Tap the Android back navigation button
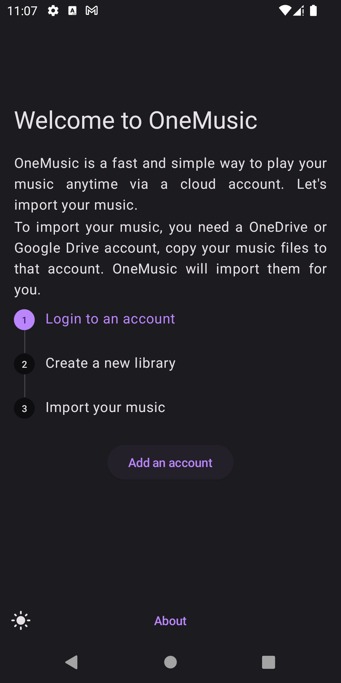The image size is (341, 683). (x=72, y=662)
